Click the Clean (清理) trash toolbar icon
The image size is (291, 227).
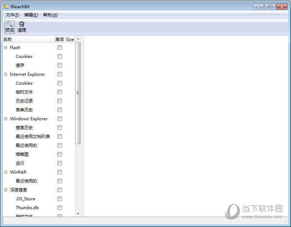tap(22, 27)
